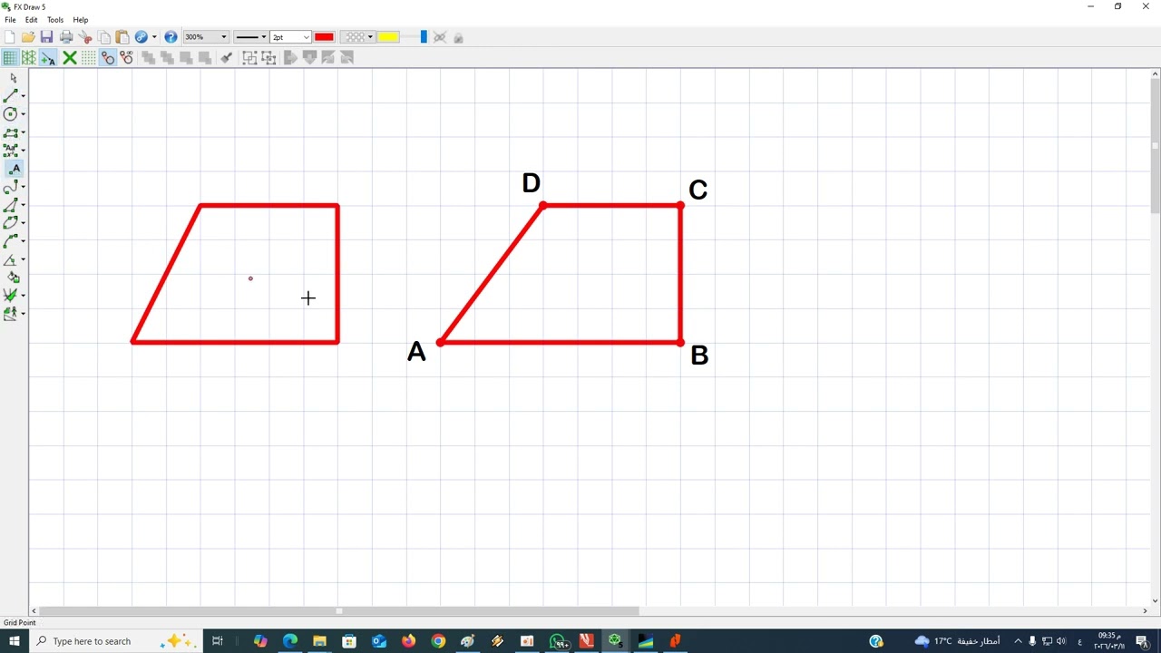The image size is (1161, 653).
Task: Expand the Line tool options arrow
Action: [x=23, y=95]
